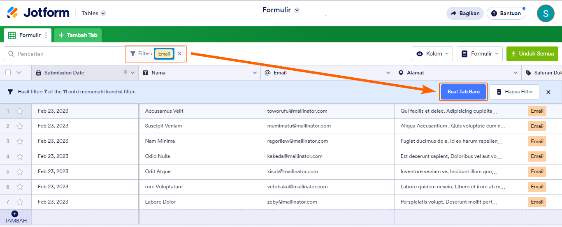
Task: Open the Bantuan help button
Action: 506,13
